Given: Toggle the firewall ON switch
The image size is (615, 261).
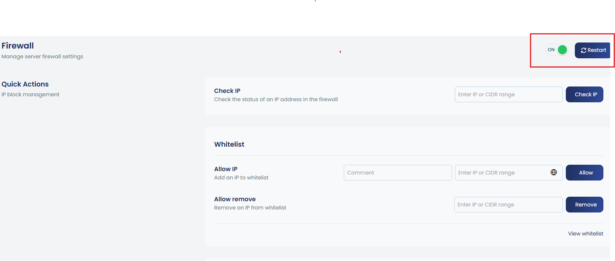Looking at the screenshot, I should pyautogui.click(x=557, y=50).
